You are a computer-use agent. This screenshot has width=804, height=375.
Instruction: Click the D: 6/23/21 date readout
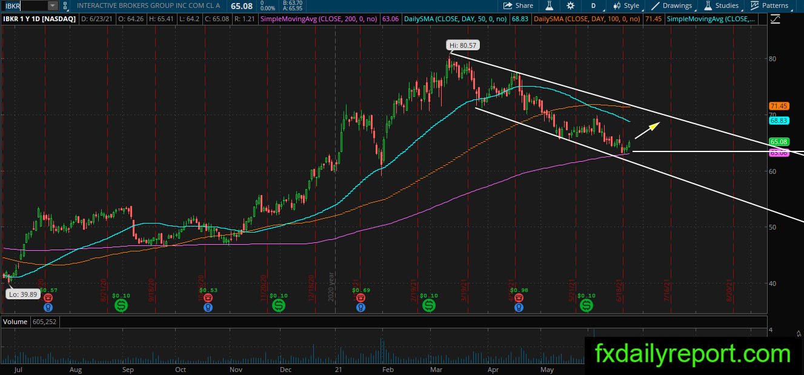pos(98,19)
